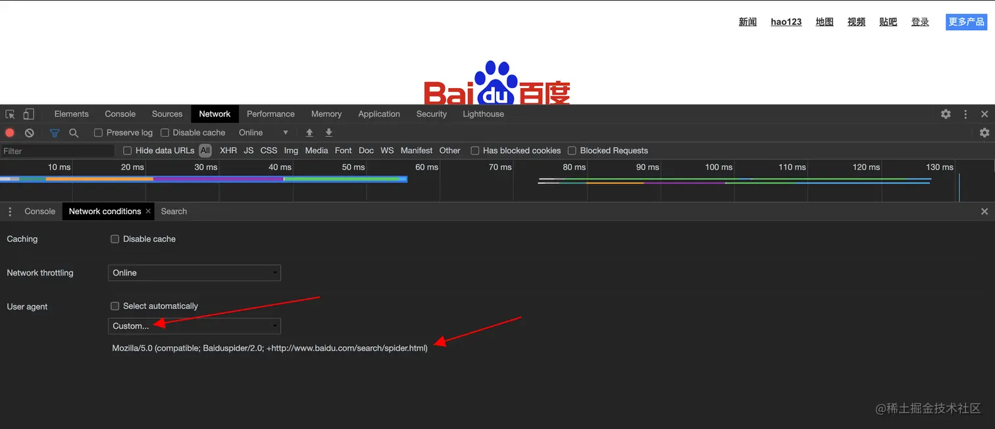Stop recording the network log
Viewport: 995px width, 429px height.
pyautogui.click(x=10, y=133)
